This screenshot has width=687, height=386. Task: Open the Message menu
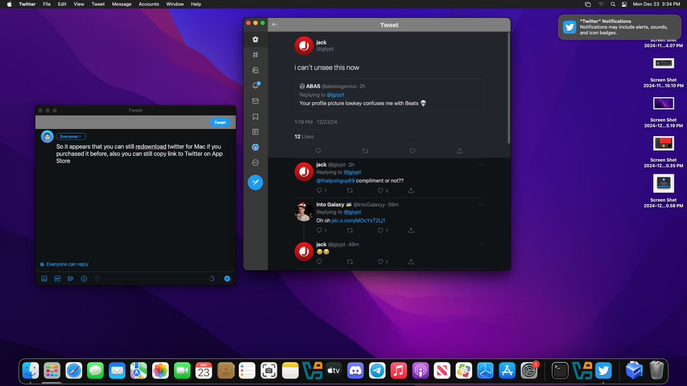pyautogui.click(x=121, y=4)
